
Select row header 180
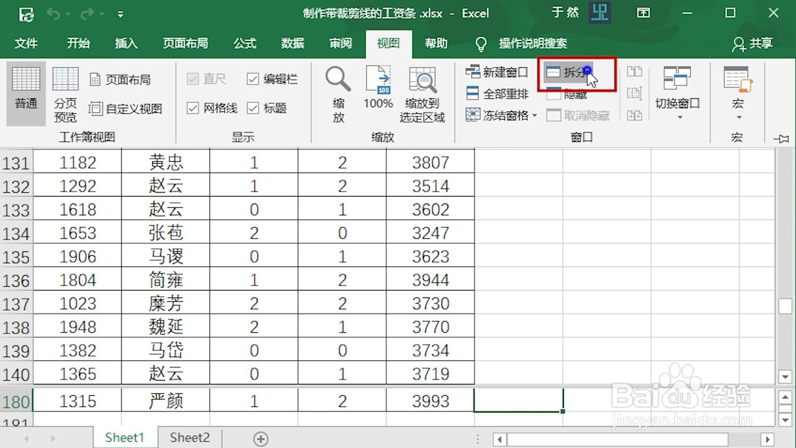pyautogui.click(x=16, y=401)
